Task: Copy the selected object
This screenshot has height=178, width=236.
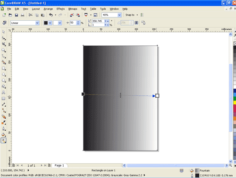Action: tap(37, 15)
